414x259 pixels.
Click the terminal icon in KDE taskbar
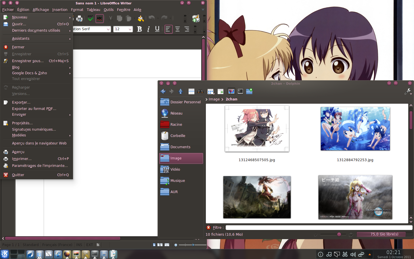click(95, 254)
